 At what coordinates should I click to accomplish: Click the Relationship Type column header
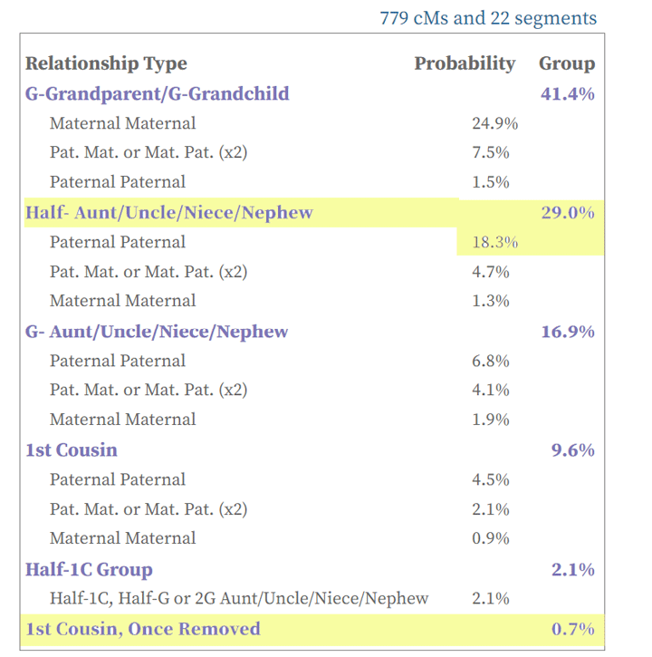click(106, 63)
